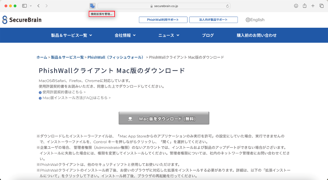This screenshot has width=328, height=180.
Task: Expand ニュース navigation menu
Action: (169, 35)
